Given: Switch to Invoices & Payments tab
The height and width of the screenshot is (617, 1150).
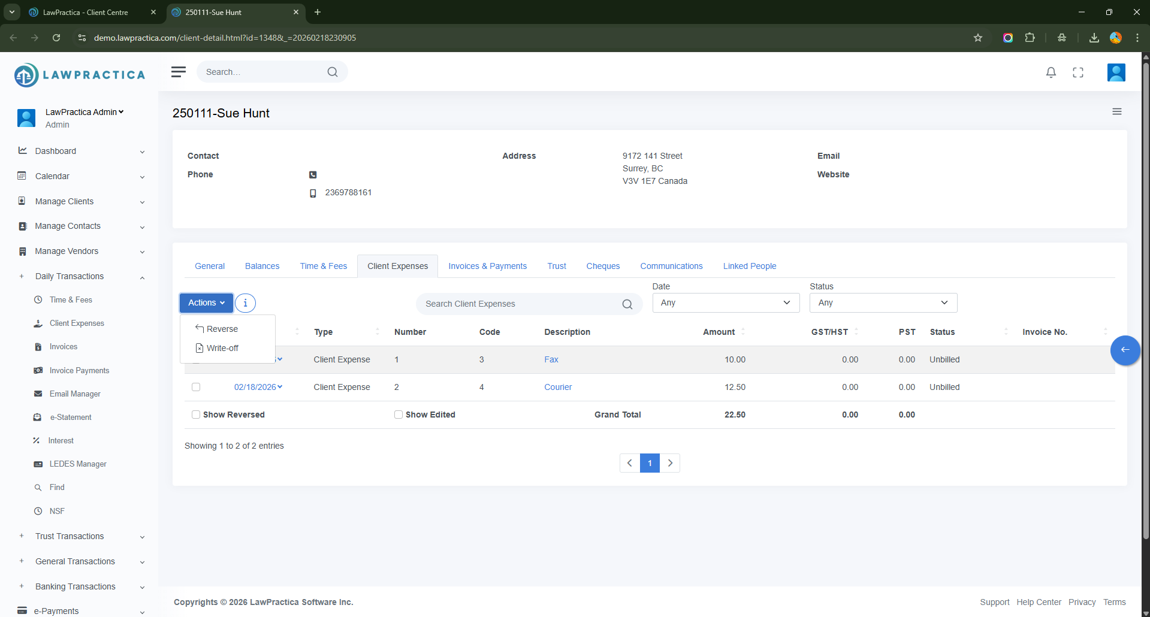Looking at the screenshot, I should (x=487, y=266).
